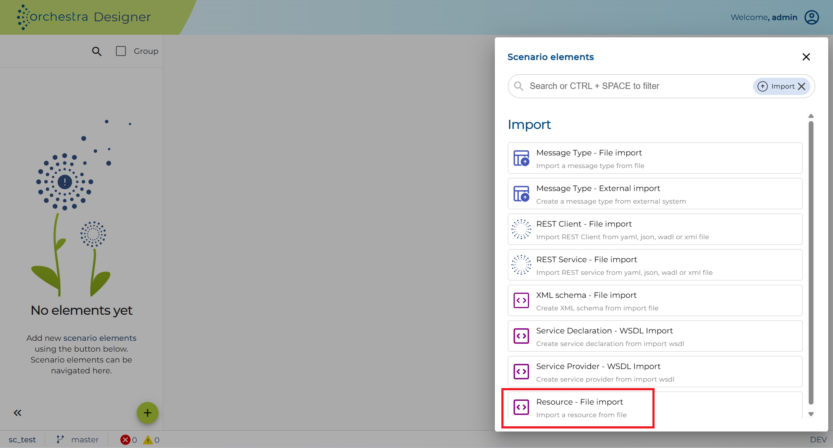This screenshot has height=448, width=833.
Task: Click the REST Service dotted circle icon
Action: (x=521, y=265)
